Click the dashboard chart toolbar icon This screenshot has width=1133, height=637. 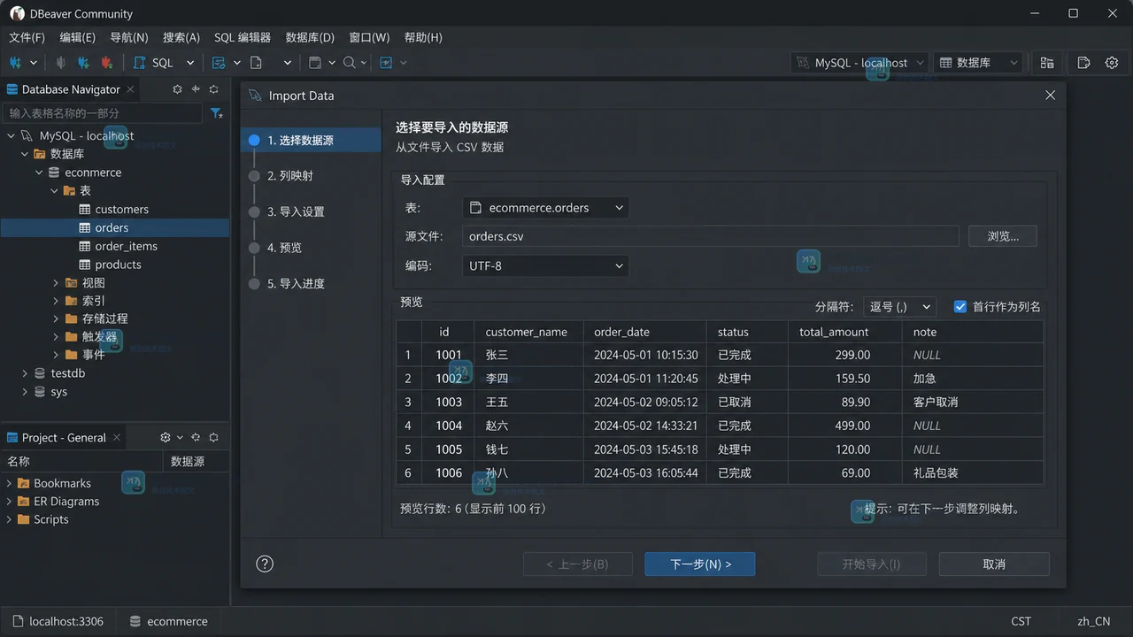pos(386,63)
